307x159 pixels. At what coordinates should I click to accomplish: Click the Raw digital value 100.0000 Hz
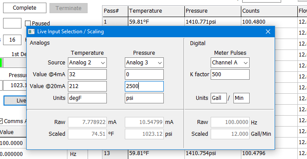(230, 122)
